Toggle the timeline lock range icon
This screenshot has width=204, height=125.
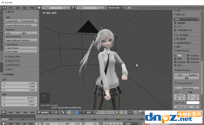pos(40,123)
